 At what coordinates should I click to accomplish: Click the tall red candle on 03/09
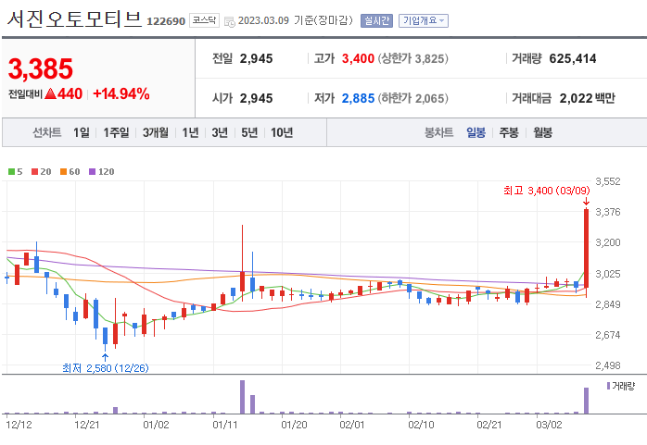[586, 248]
